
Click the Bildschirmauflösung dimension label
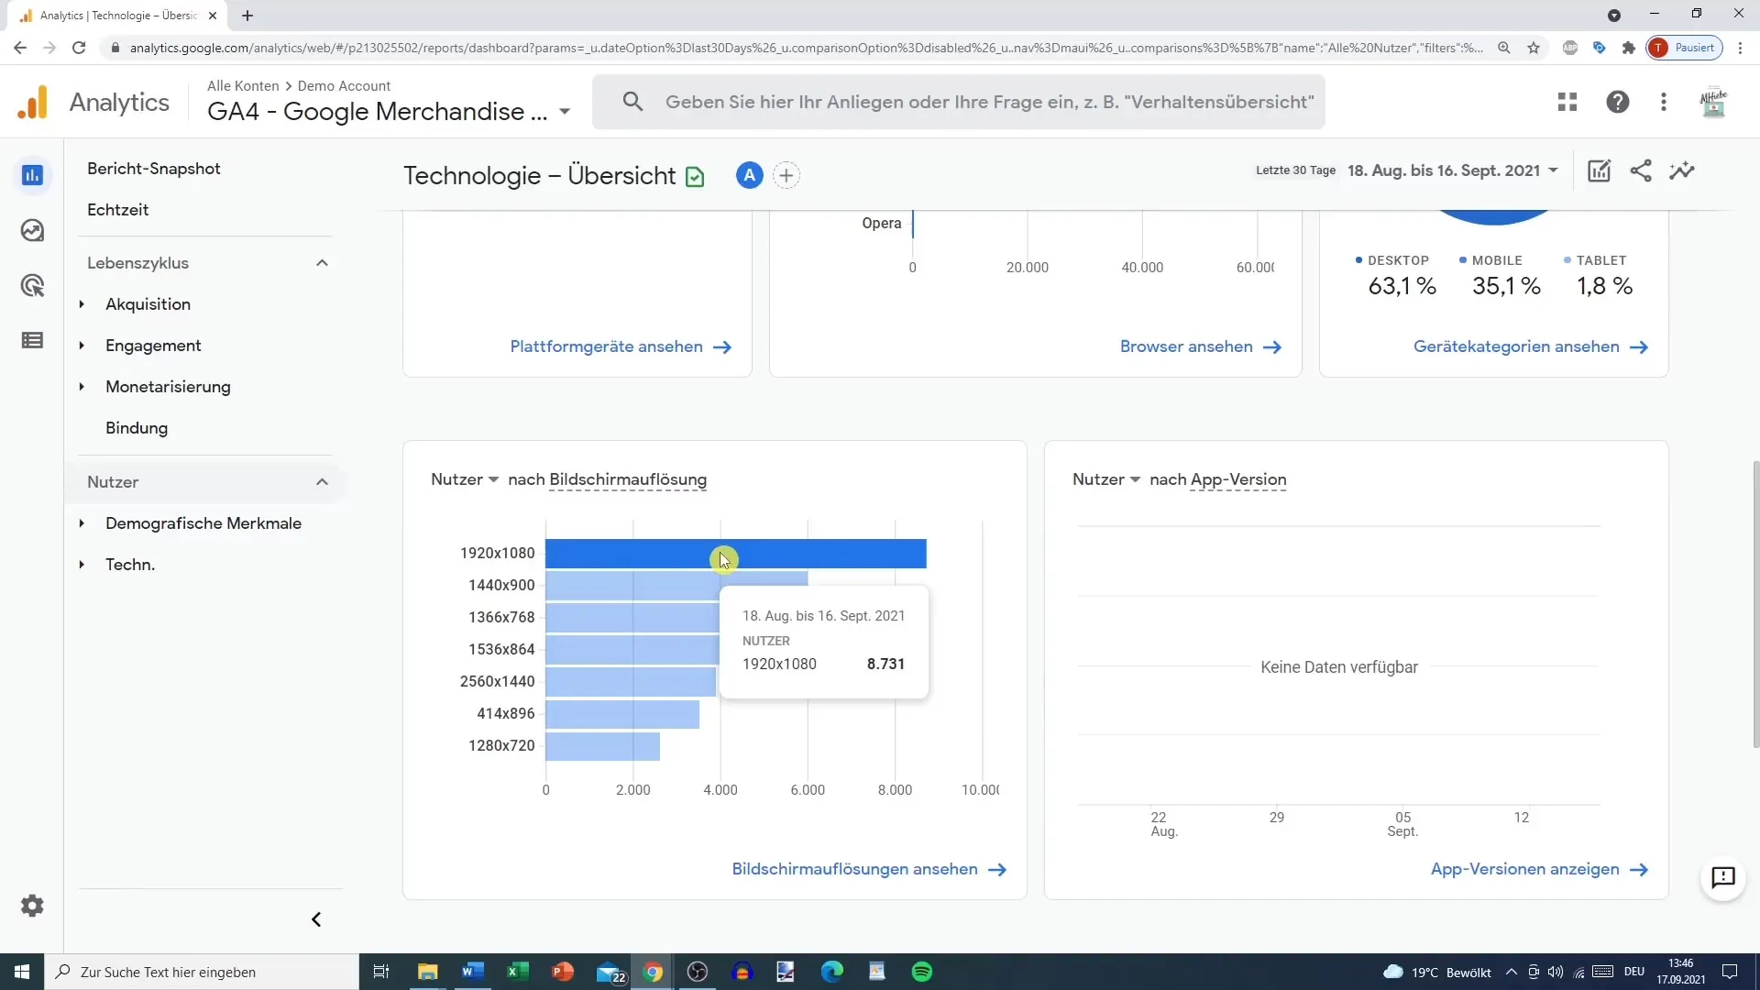(628, 479)
